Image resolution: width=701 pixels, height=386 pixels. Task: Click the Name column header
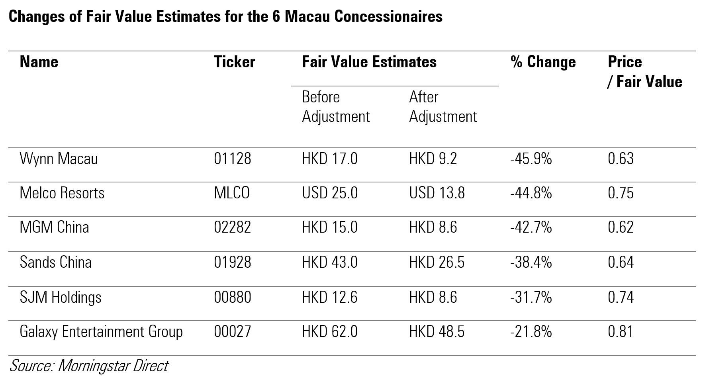point(39,62)
